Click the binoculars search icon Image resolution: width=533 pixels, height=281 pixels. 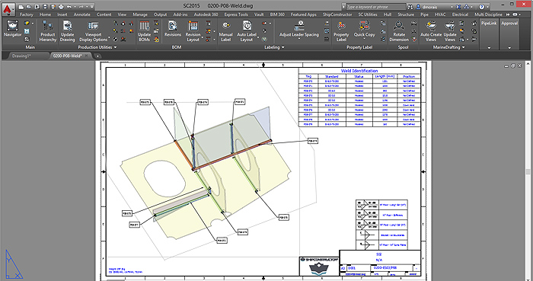click(410, 6)
